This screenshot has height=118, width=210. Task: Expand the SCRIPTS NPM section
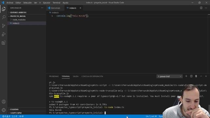click(x=16, y=113)
